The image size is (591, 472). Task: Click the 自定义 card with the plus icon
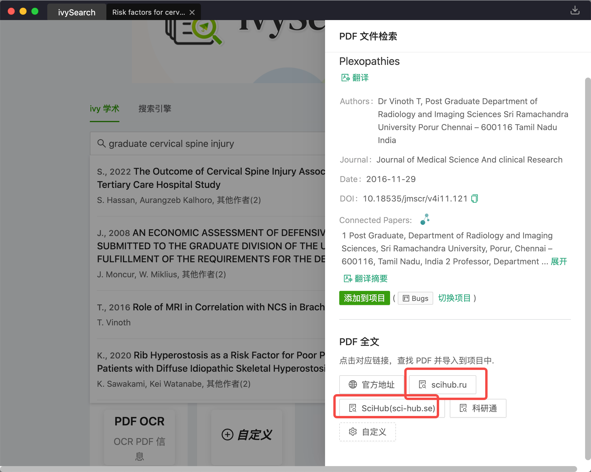[x=247, y=437]
